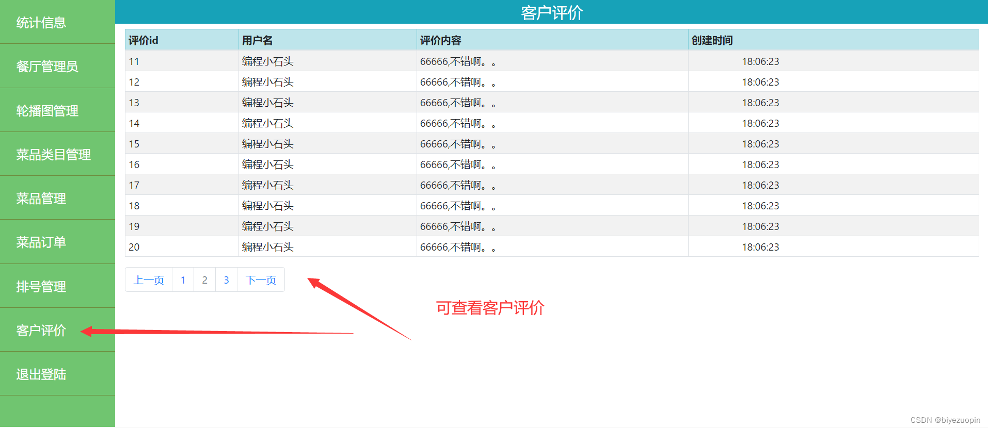
Task: Jump to pagination page 2
Action: [x=205, y=280]
